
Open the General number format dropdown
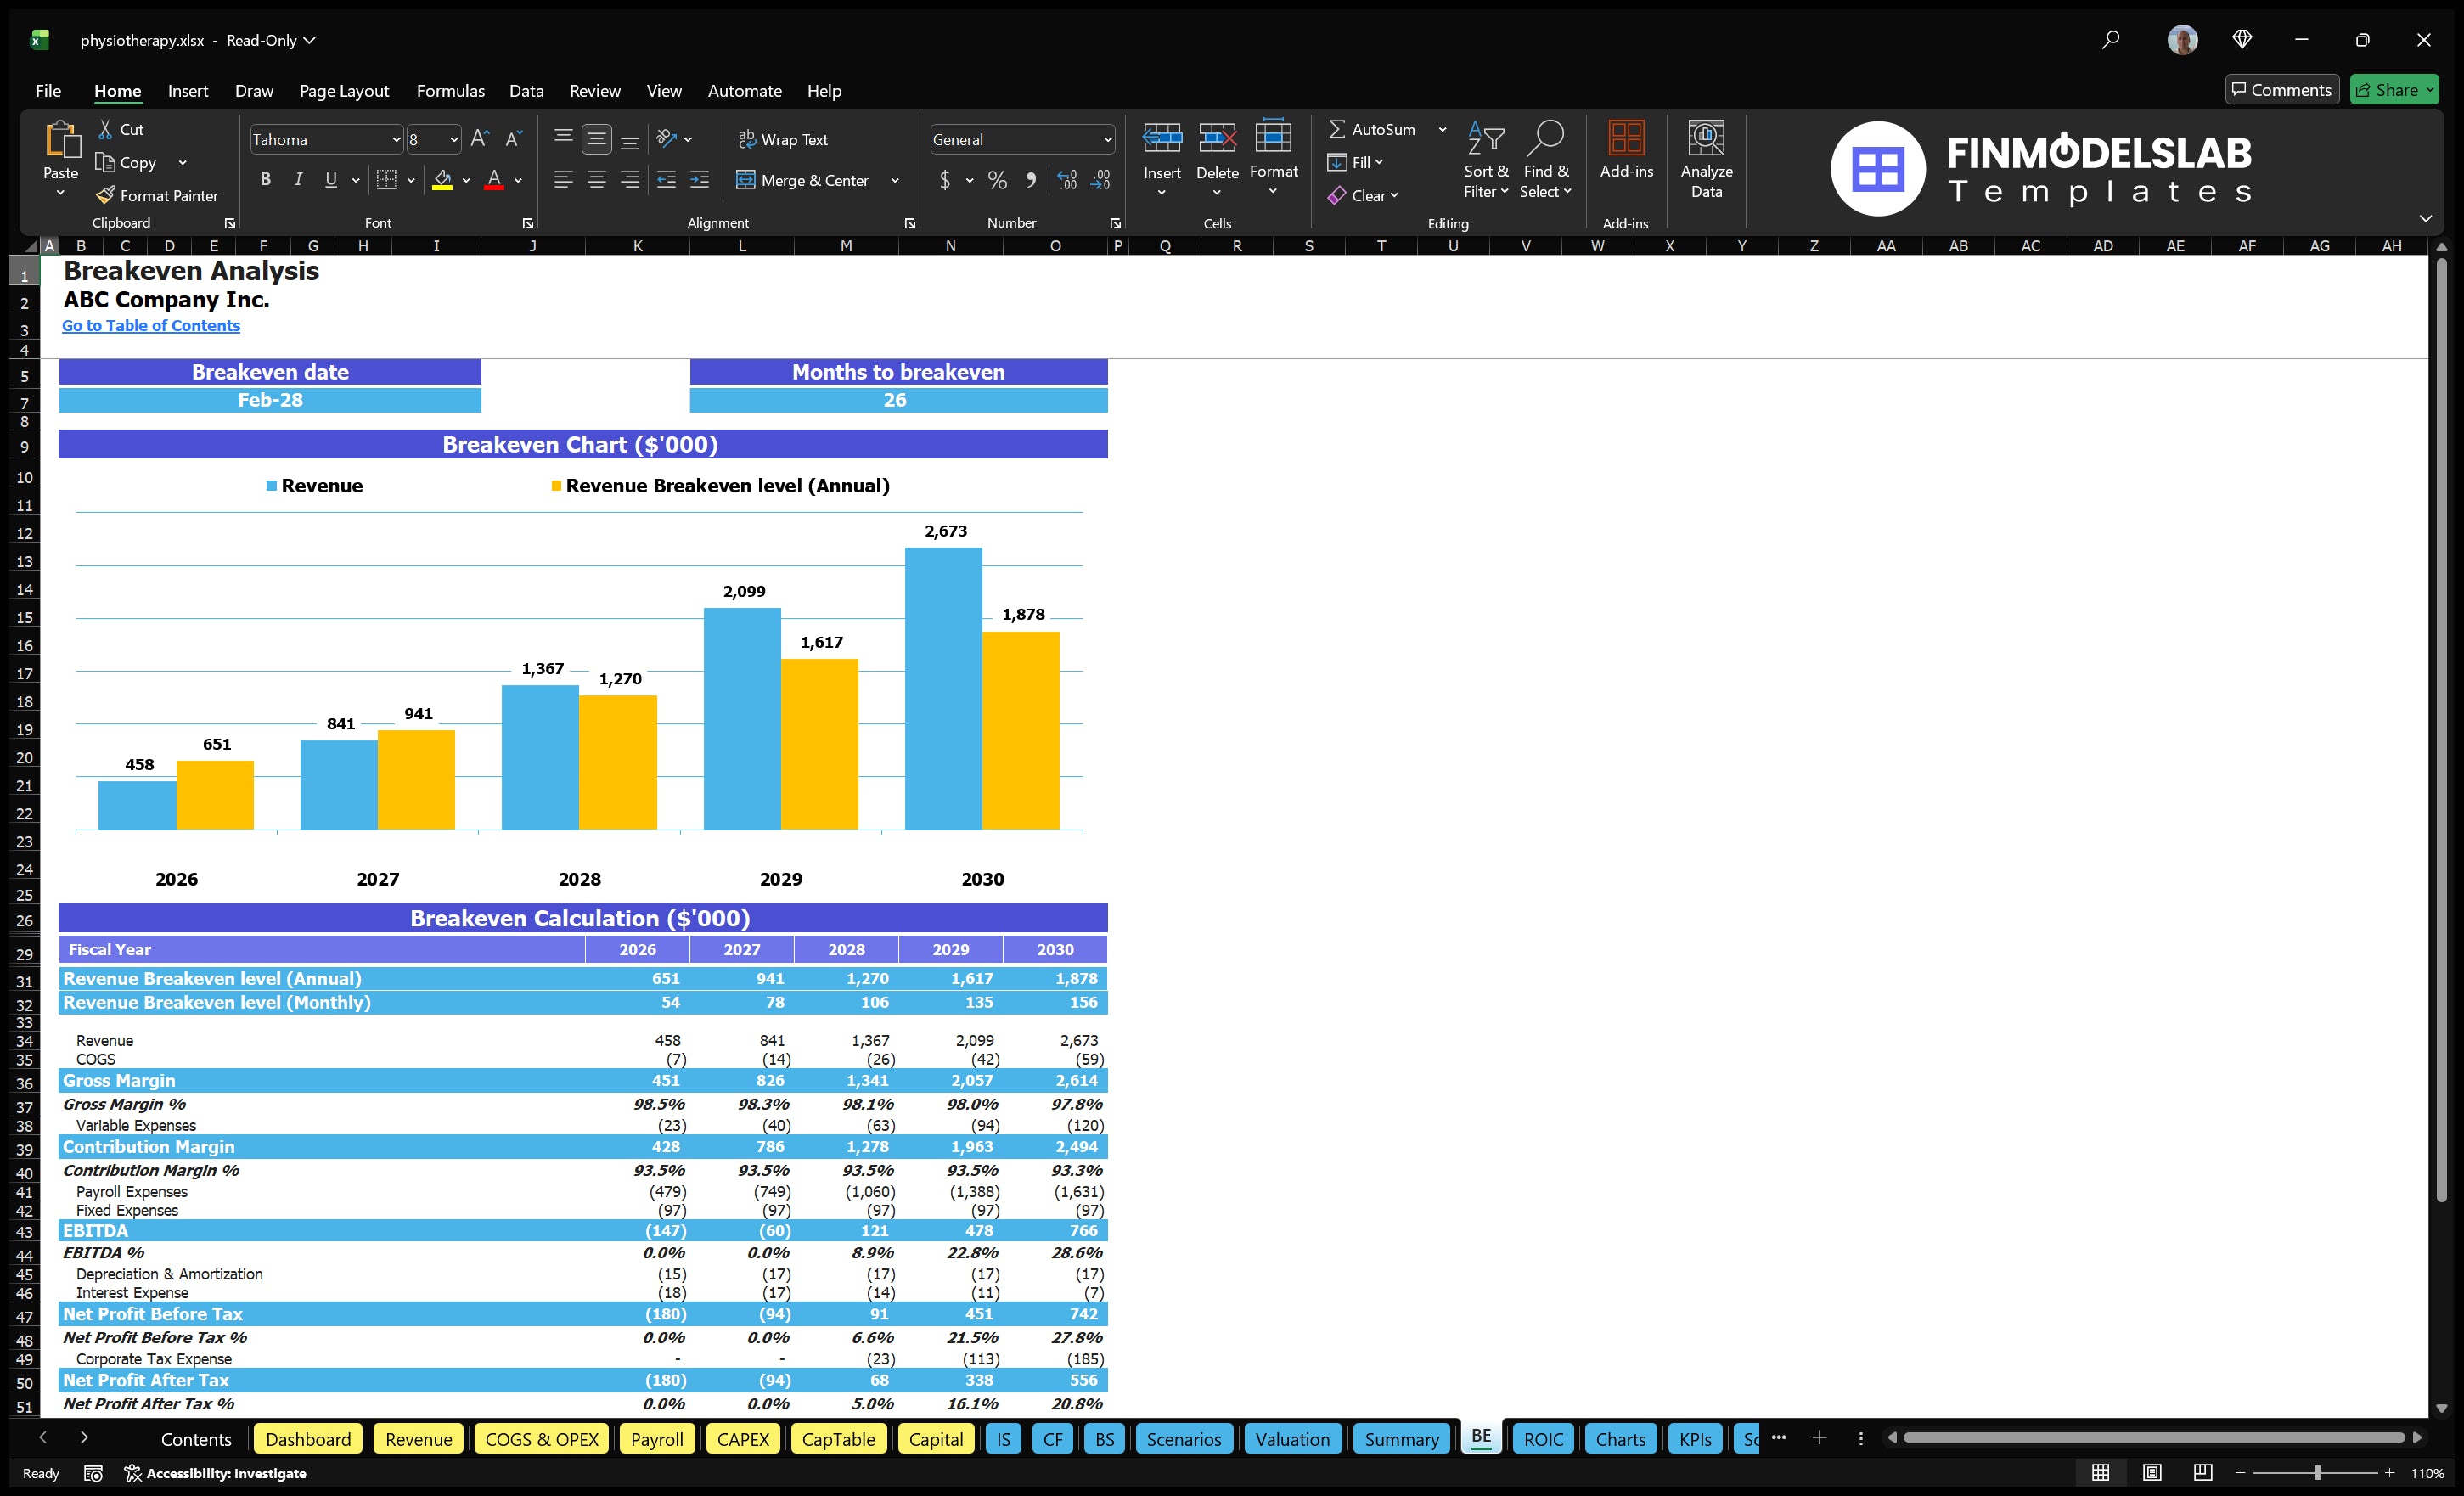[x=1106, y=139]
